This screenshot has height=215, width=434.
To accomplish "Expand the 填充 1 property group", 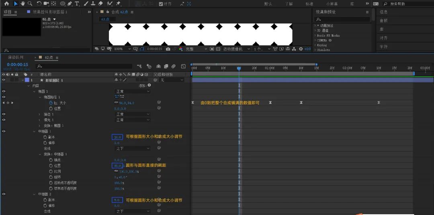I will click(x=40, y=120).
